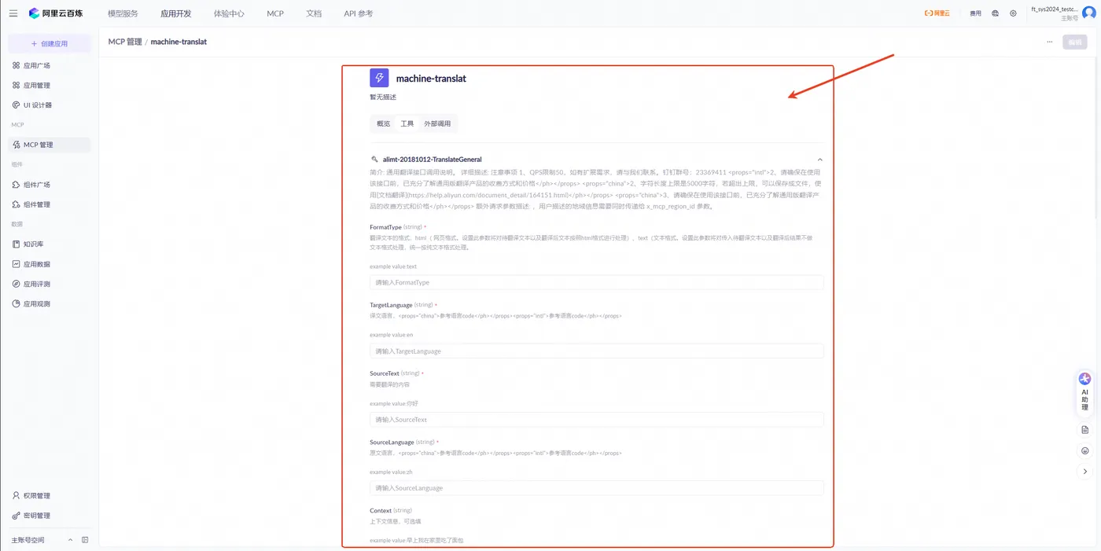
Task: Click the FormatType parameter label
Action: click(x=385, y=227)
